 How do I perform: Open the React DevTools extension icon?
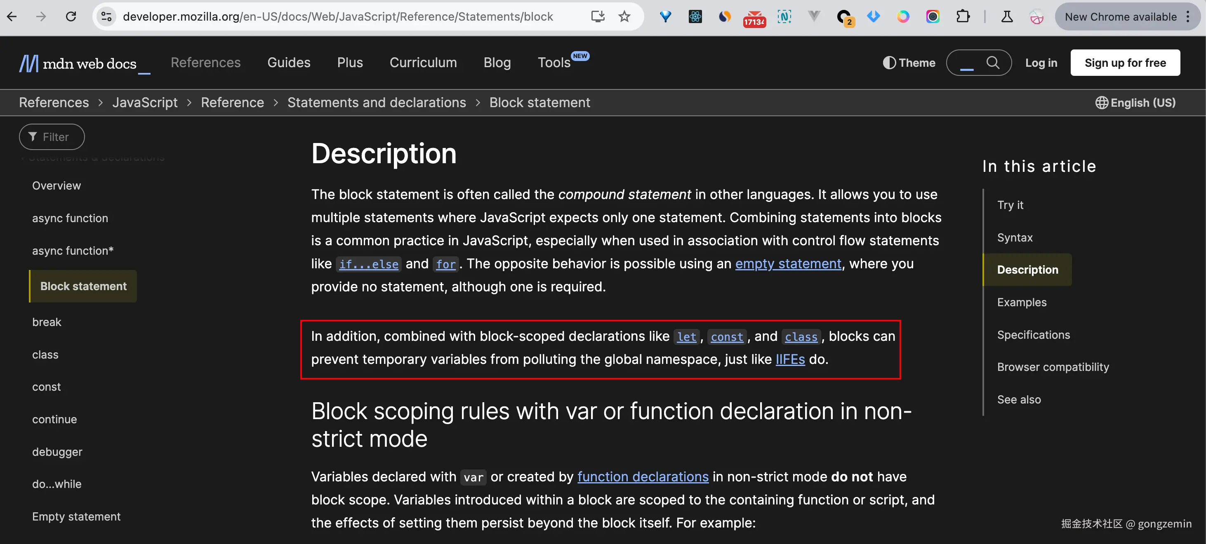click(695, 17)
